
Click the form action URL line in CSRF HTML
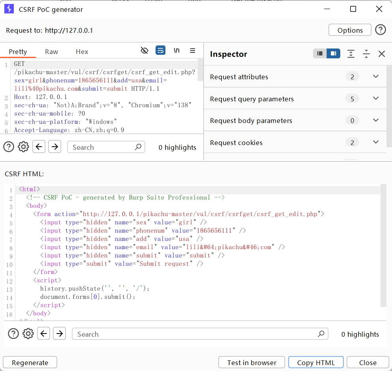tap(178, 214)
